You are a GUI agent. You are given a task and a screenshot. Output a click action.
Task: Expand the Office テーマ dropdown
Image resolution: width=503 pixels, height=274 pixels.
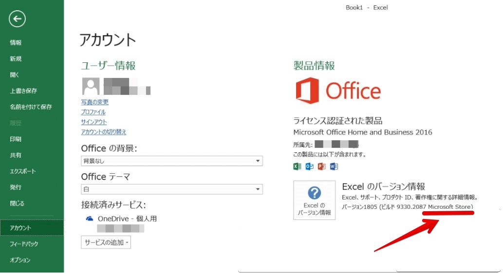click(172, 189)
